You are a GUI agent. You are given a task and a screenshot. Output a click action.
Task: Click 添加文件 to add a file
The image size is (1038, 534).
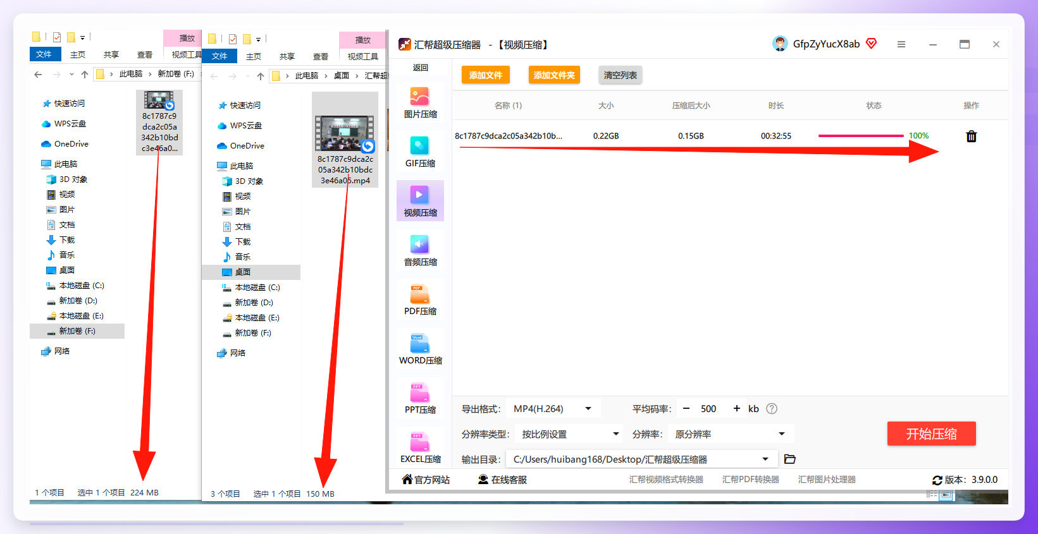(x=486, y=75)
